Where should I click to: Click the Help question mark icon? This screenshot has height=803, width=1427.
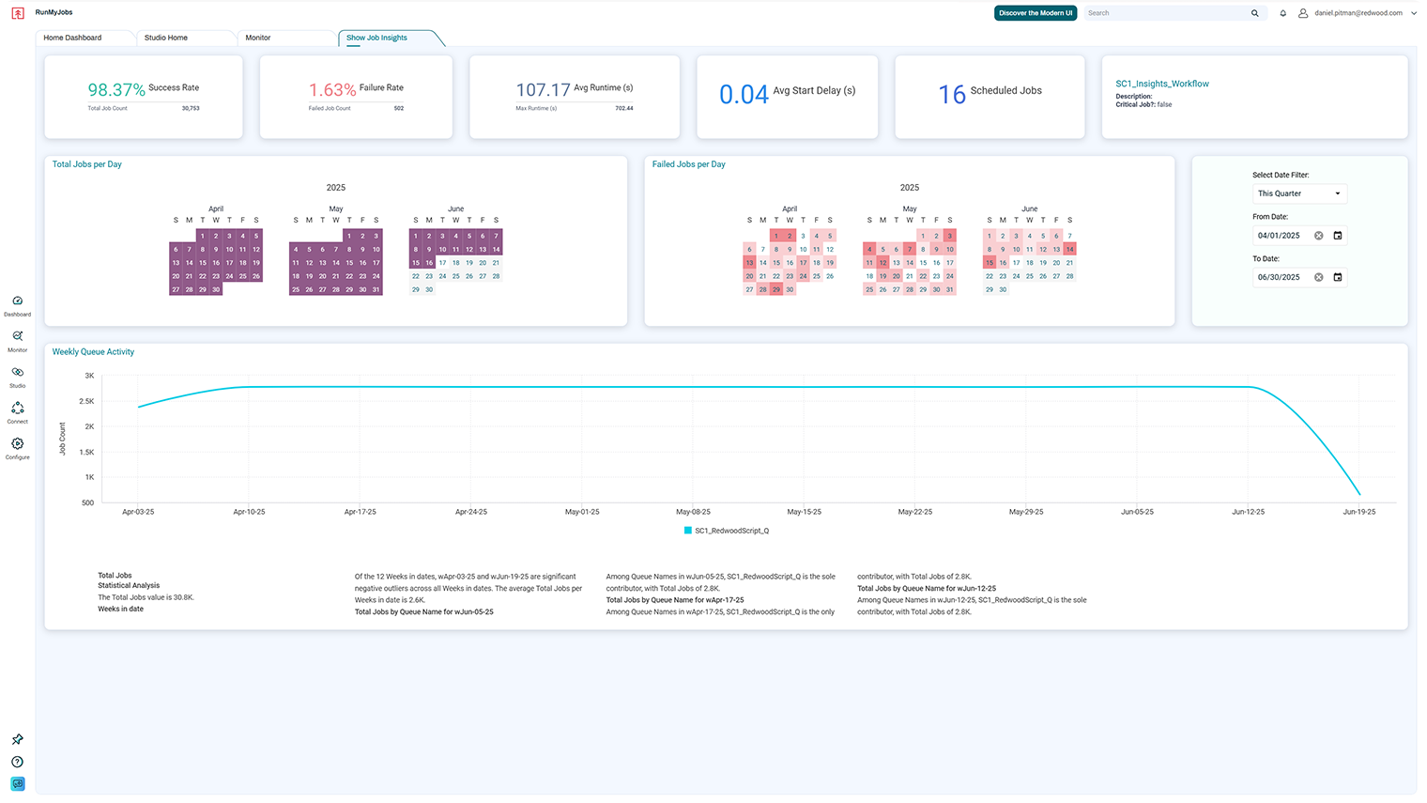pos(17,762)
